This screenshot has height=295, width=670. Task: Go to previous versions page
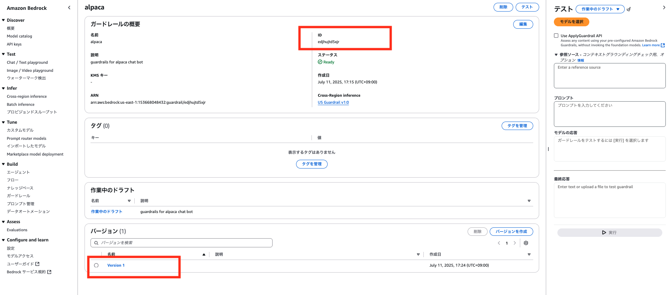click(499, 243)
